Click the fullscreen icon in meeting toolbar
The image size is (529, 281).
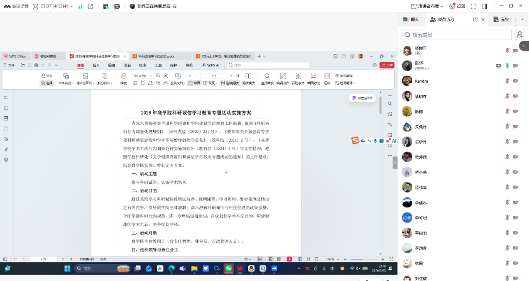point(474,6)
